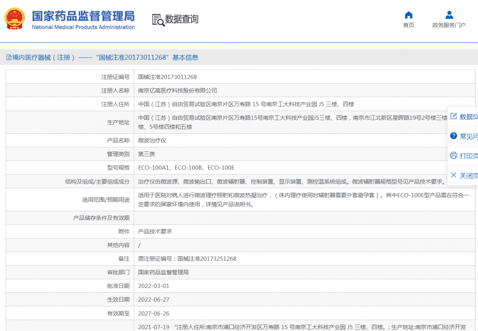Click the 常见问题 question mark icon

tap(453, 136)
